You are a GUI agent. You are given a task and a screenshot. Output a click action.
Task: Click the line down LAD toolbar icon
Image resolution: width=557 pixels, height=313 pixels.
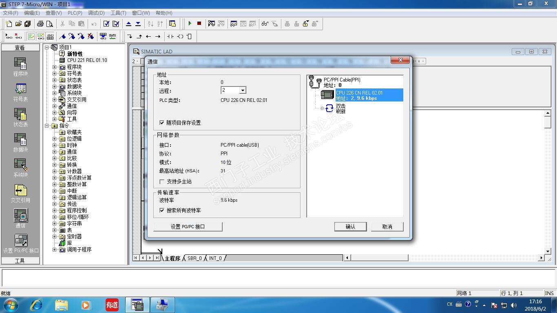[x=130, y=36]
